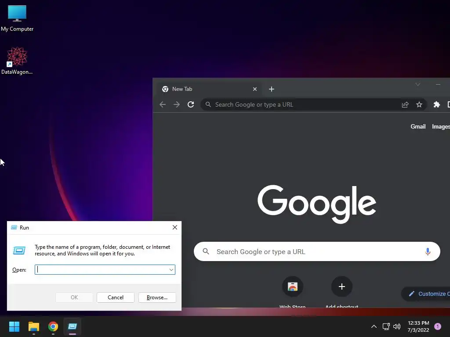Open the Images link

441,126
